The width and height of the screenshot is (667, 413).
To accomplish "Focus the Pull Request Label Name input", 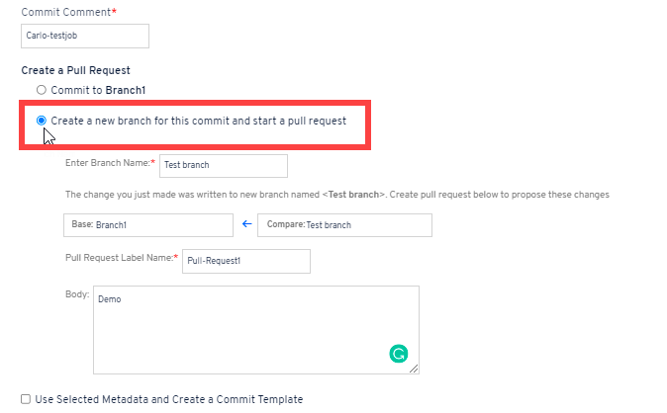I will click(x=245, y=261).
